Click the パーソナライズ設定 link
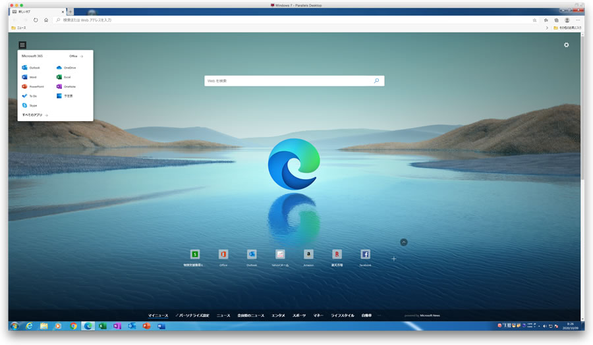The height and width of the screenshot is (345, 593). click(x=193, y=315)
